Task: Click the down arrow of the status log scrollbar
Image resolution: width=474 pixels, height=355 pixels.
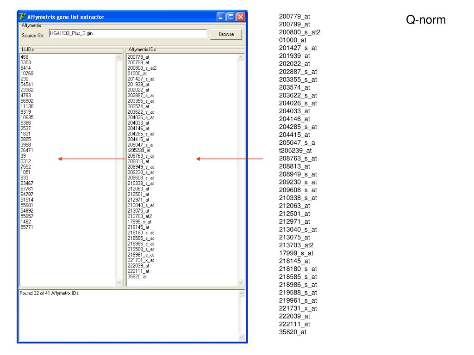Action: pyautogui.click(x=241, y=337)
